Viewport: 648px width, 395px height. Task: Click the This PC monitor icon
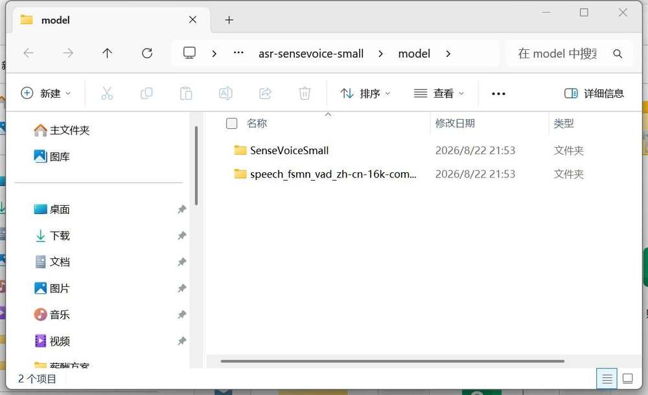tap(189, 53)
